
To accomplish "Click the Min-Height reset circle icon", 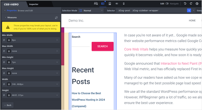I will pos(4,62).
